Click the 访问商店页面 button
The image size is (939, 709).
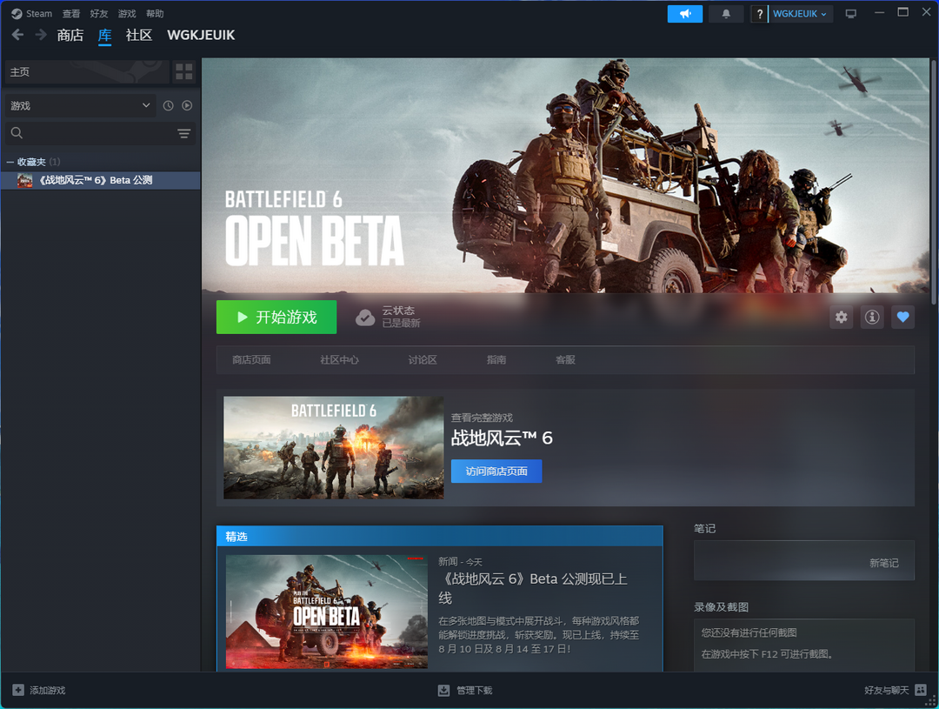[496, 471]
